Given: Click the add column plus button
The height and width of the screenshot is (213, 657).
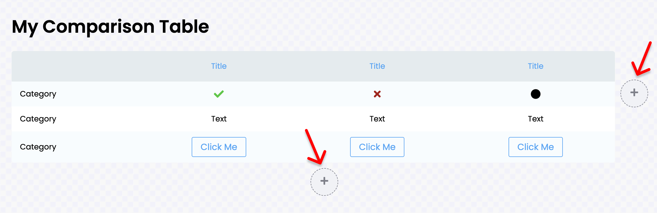Looking at the screenshot, I should pos(634,93).
